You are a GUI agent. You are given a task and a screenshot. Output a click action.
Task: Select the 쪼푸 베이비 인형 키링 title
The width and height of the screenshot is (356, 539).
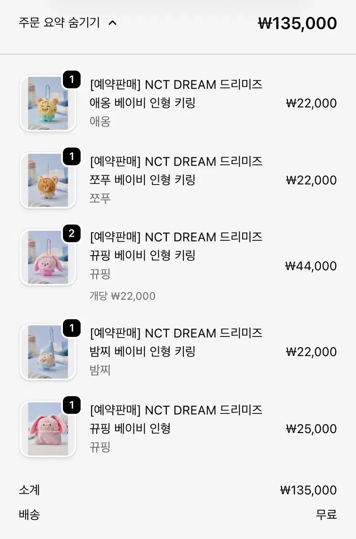click(x=176, y=170)
